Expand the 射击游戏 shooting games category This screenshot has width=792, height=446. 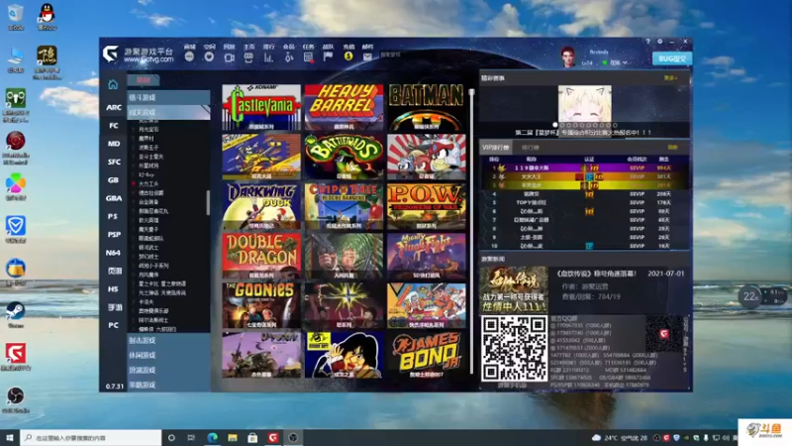pos(168,340)
